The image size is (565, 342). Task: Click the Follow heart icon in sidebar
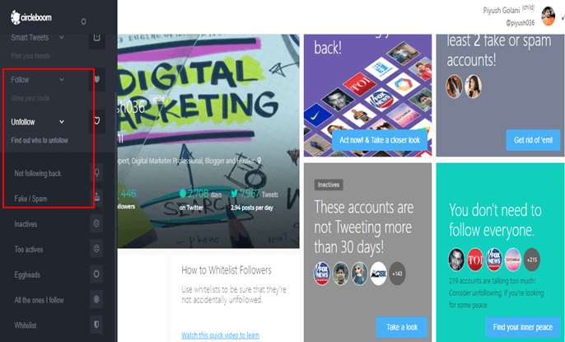coord(96,79)
